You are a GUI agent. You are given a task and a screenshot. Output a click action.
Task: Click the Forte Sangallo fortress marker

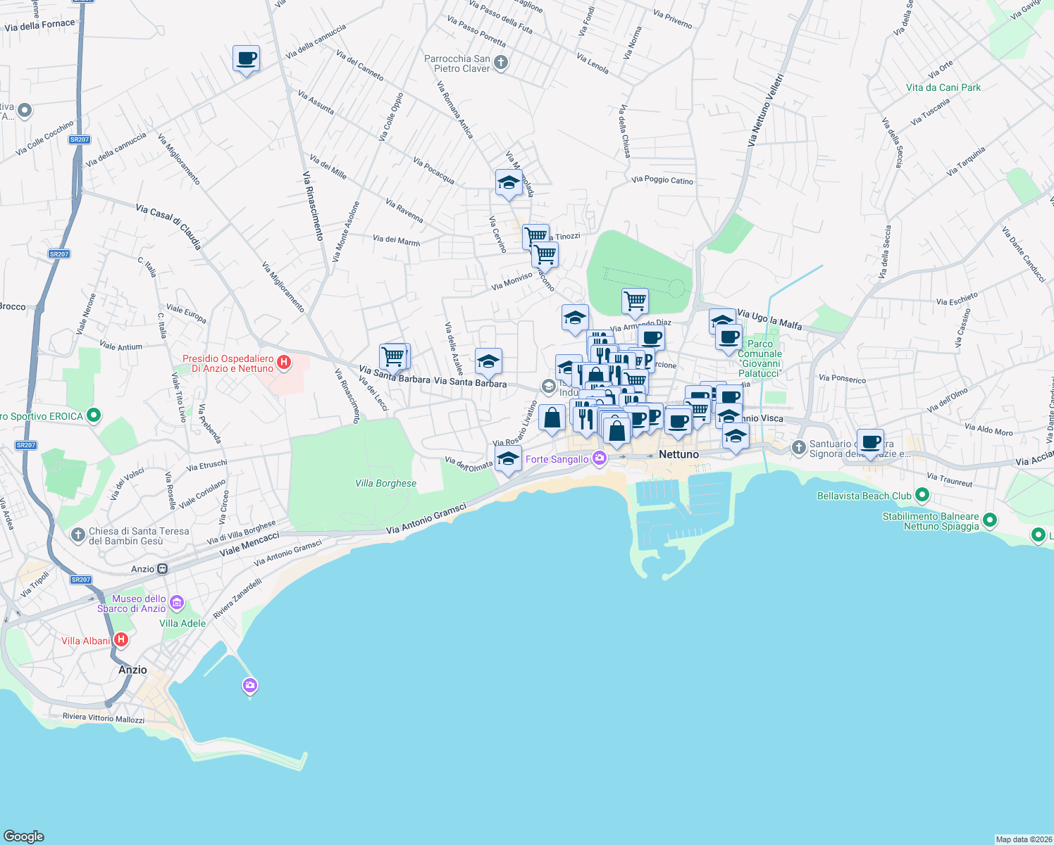tap(600, 458)
